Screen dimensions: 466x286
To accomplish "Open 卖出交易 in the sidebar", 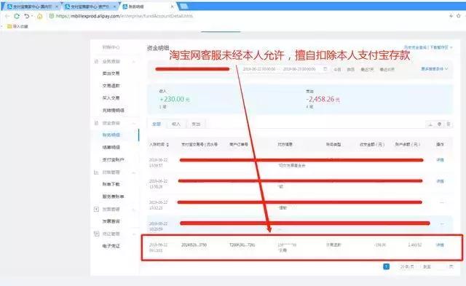I will click(111, 74).
